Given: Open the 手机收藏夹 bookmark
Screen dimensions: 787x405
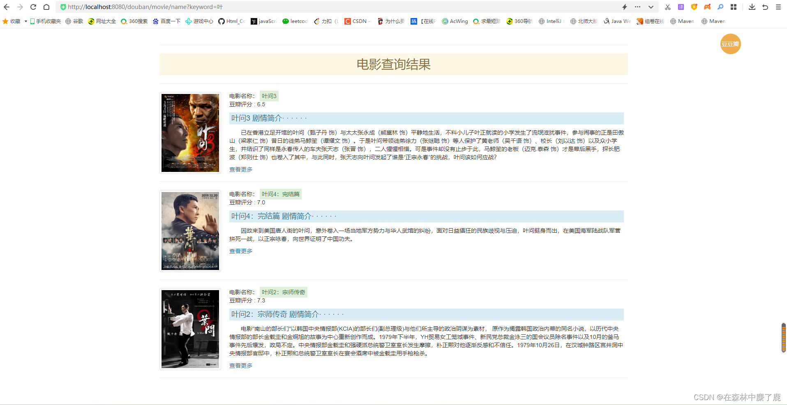Looking at the screenshot, I should click(x=45, y=21).
